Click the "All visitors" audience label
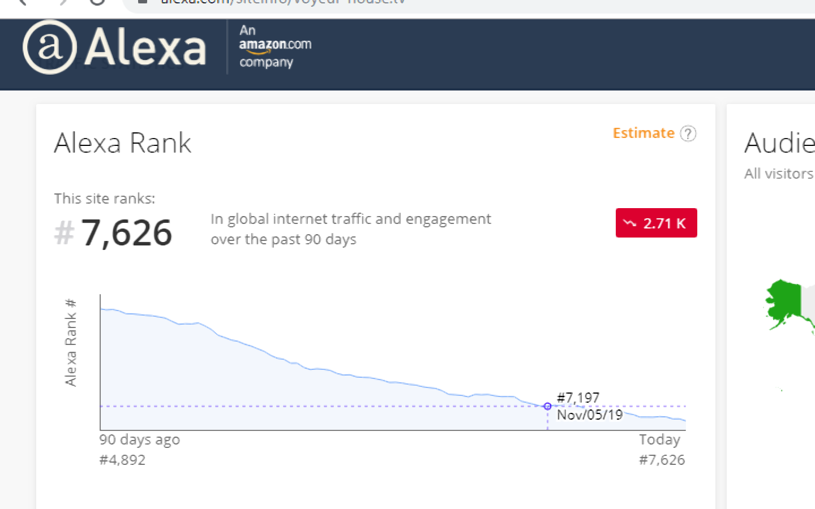The image size is (815, 509). tap(778, 174)
